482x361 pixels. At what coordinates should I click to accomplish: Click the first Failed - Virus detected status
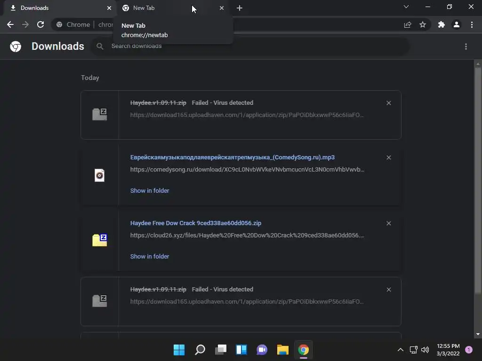[223, 103]
